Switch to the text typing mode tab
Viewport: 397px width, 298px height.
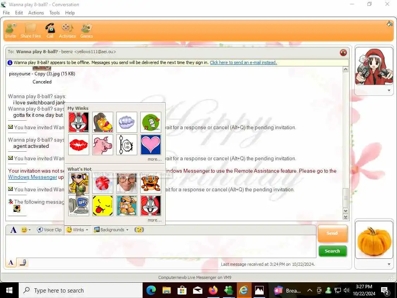coord(11,262)
